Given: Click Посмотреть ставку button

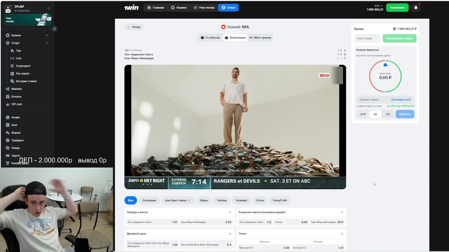Looking at the screenshot, I should pyautogui.click(x=400, y=38).
